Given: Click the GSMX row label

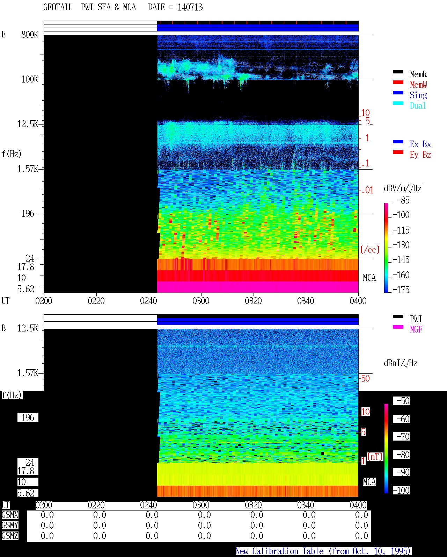Looking at the screenshot, I should pyautogui.click(x=10, y=515).
